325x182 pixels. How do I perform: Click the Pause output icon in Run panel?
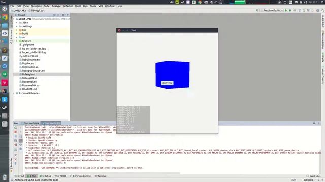pos(16,136)
